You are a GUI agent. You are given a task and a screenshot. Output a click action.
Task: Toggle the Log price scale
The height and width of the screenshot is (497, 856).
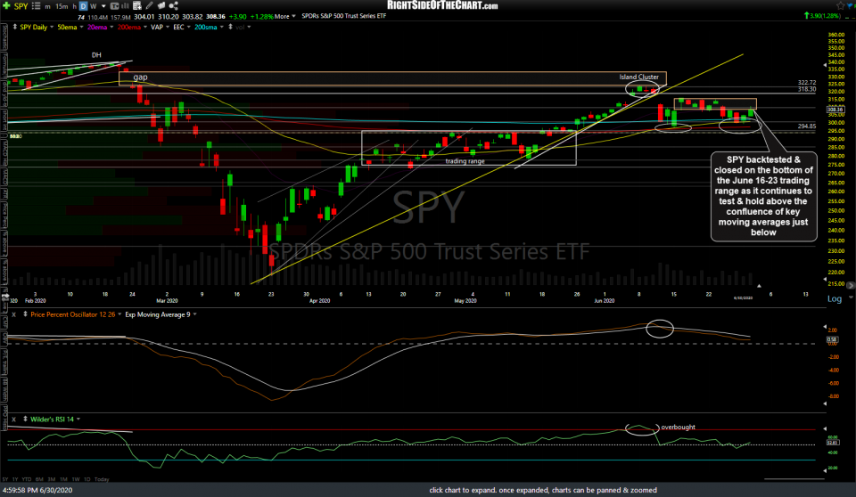point(835,299)
